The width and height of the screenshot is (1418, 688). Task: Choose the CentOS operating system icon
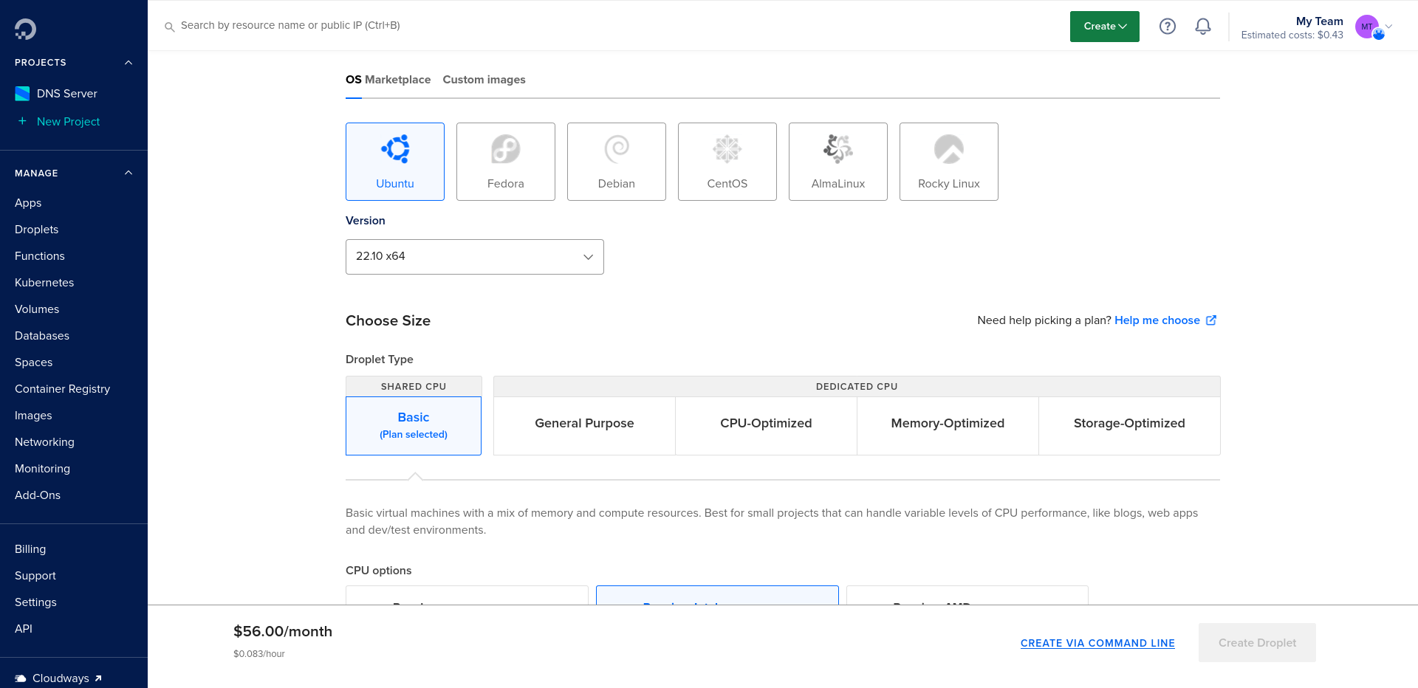coord(727,149)
